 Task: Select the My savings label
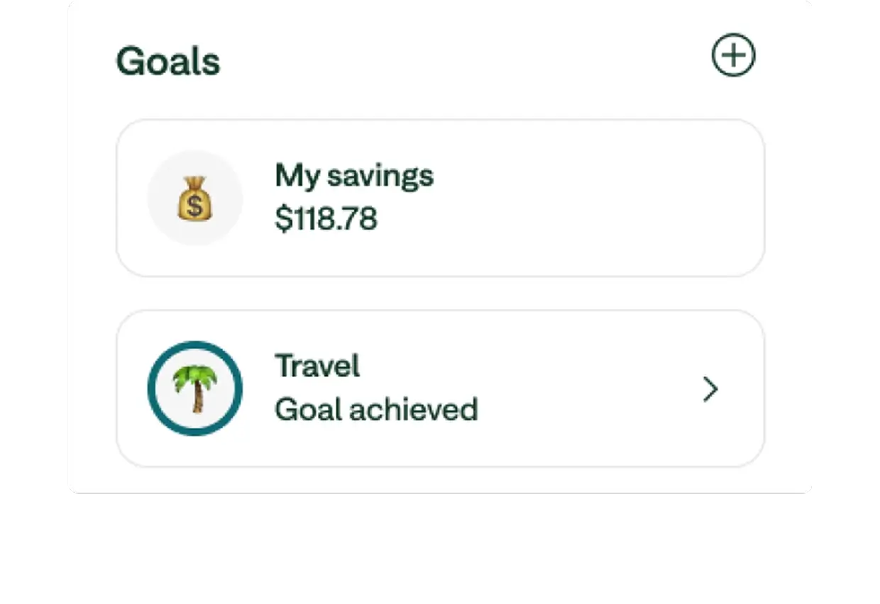(x=354, y=177)
